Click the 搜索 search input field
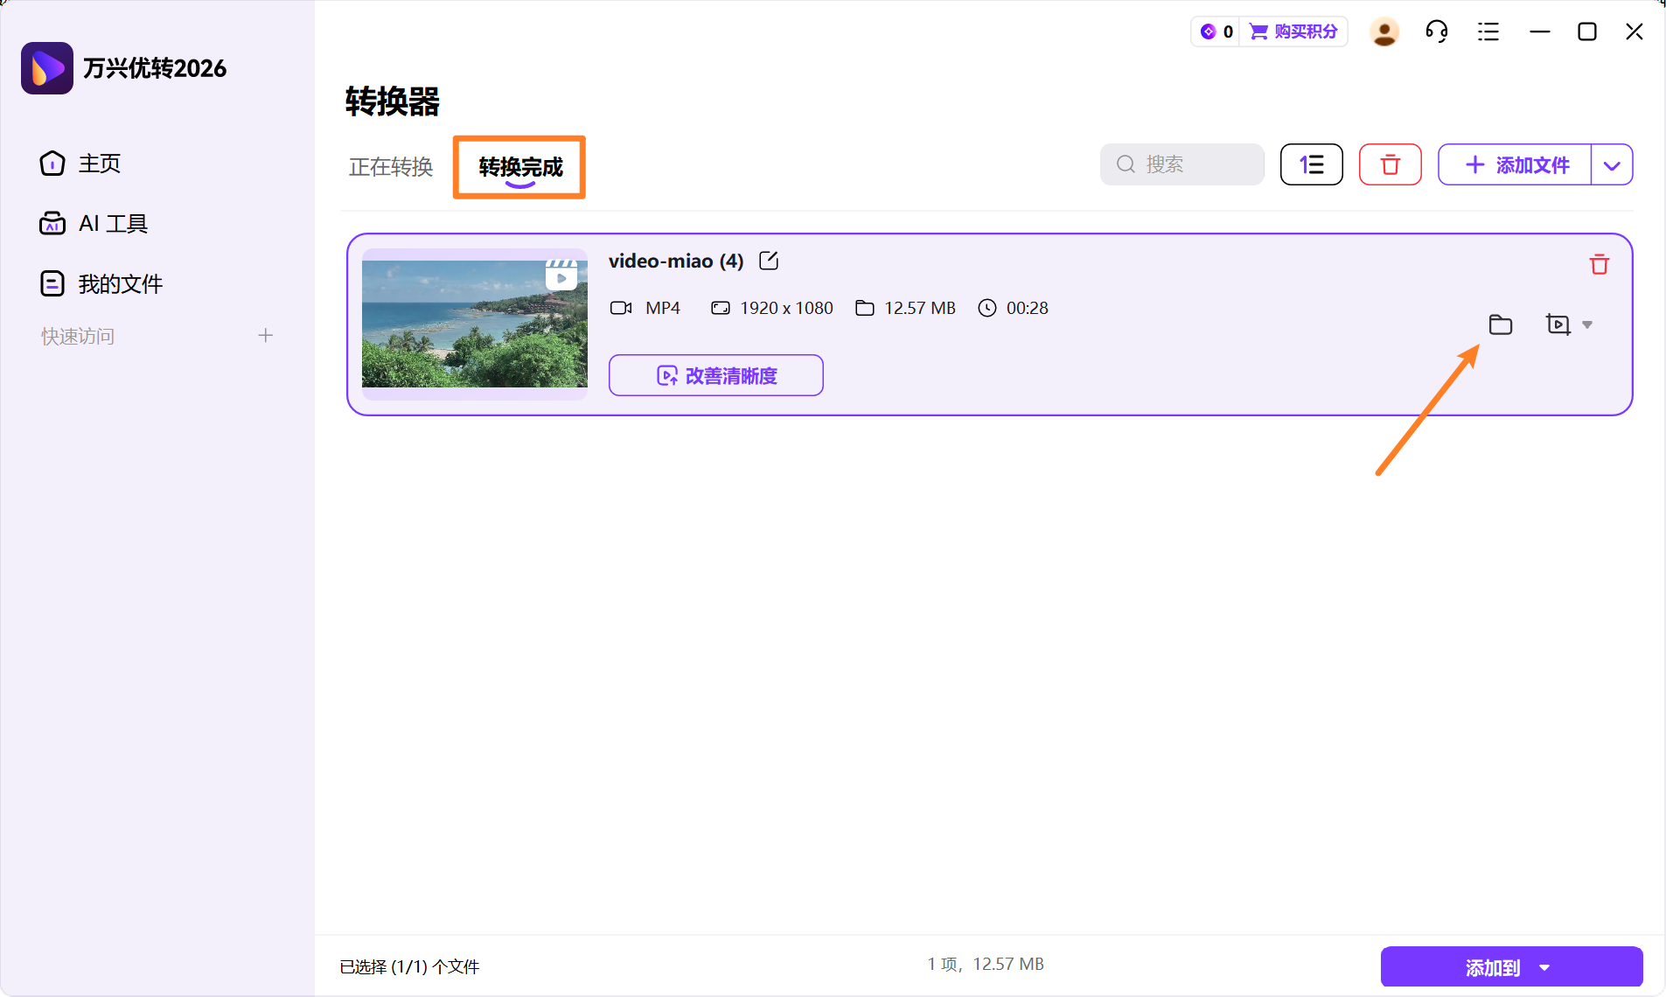The width and height of the screenshot is (1666, 997). 1182,164
